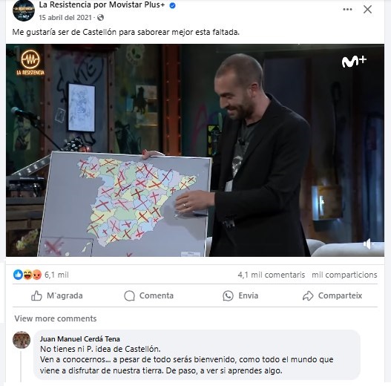Viewport: 391px width, 386px height.
Task: Click the globe public visibility icon
Action: click(x=100, y=18)
